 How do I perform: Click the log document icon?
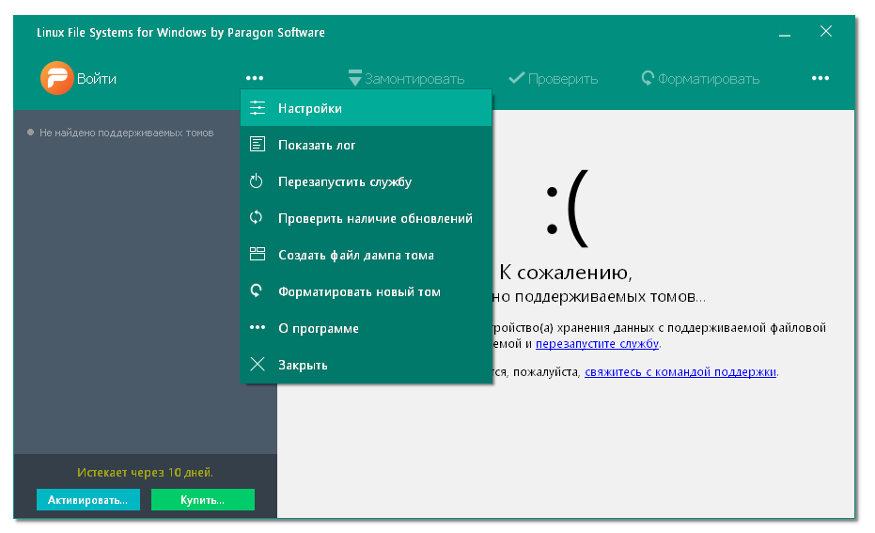click(x=258, y=145)
